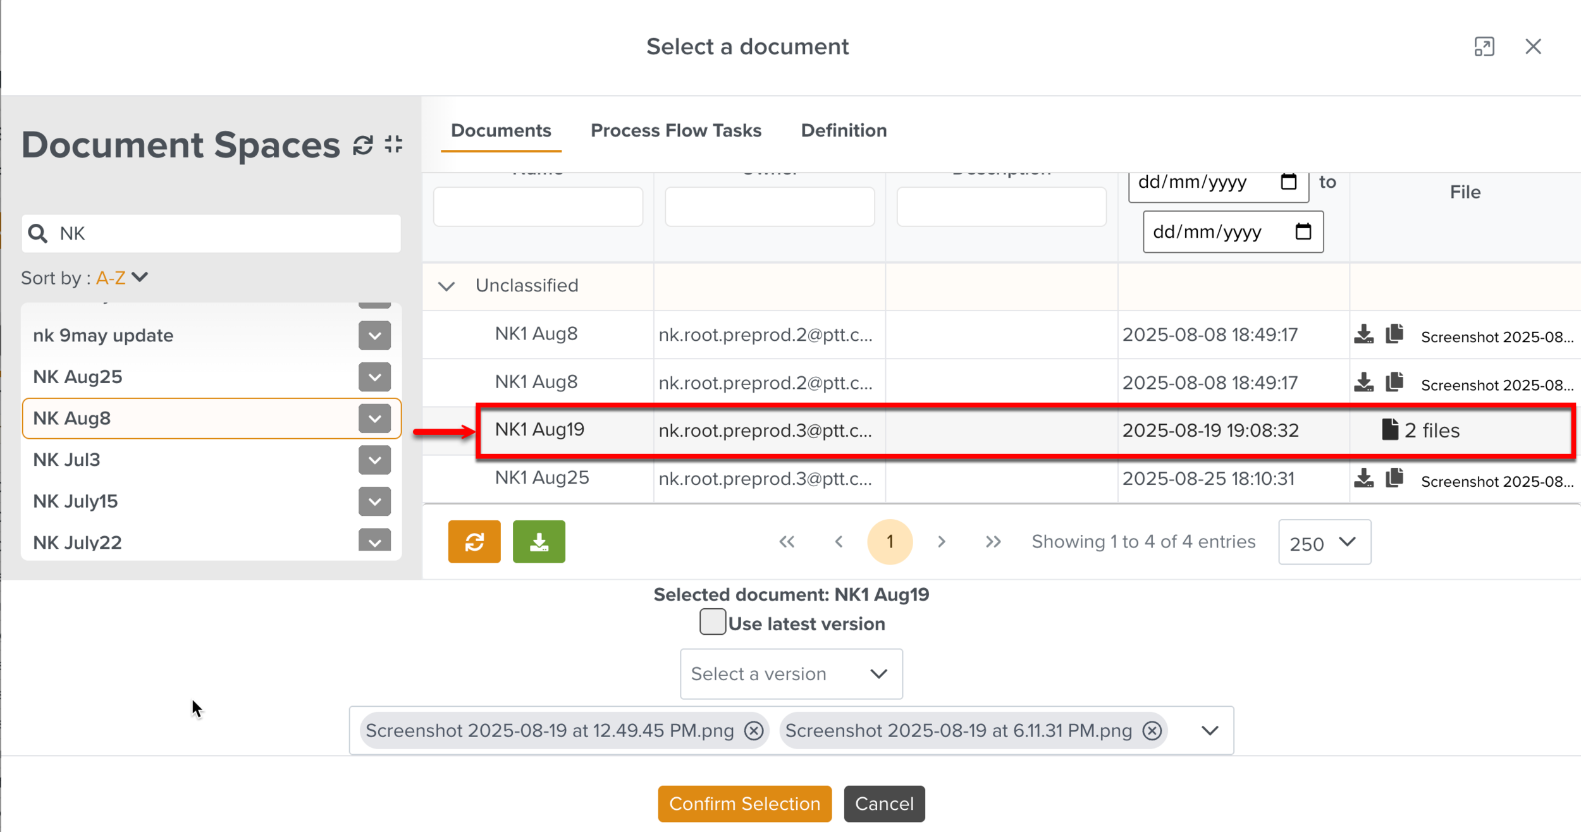Screen dimensions: 1581x832
Task: Open the 250 page size dropdown
Action: [x=1324, y=542]
